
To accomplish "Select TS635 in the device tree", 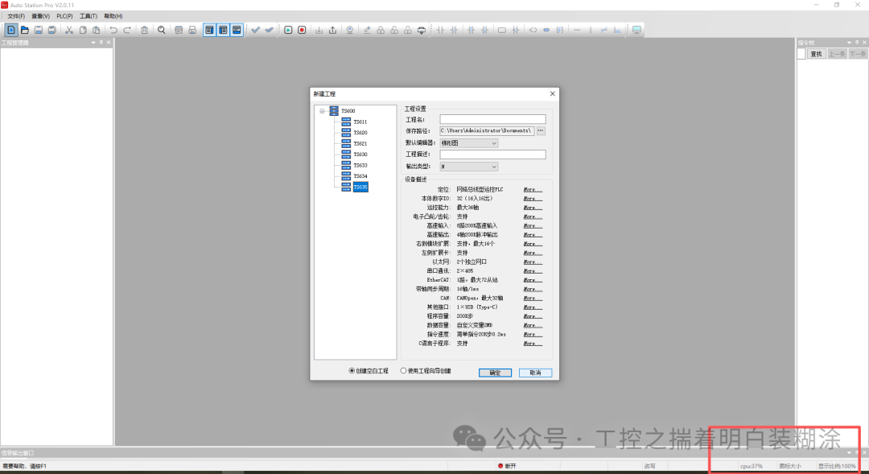I will click(x=360, y=187).
